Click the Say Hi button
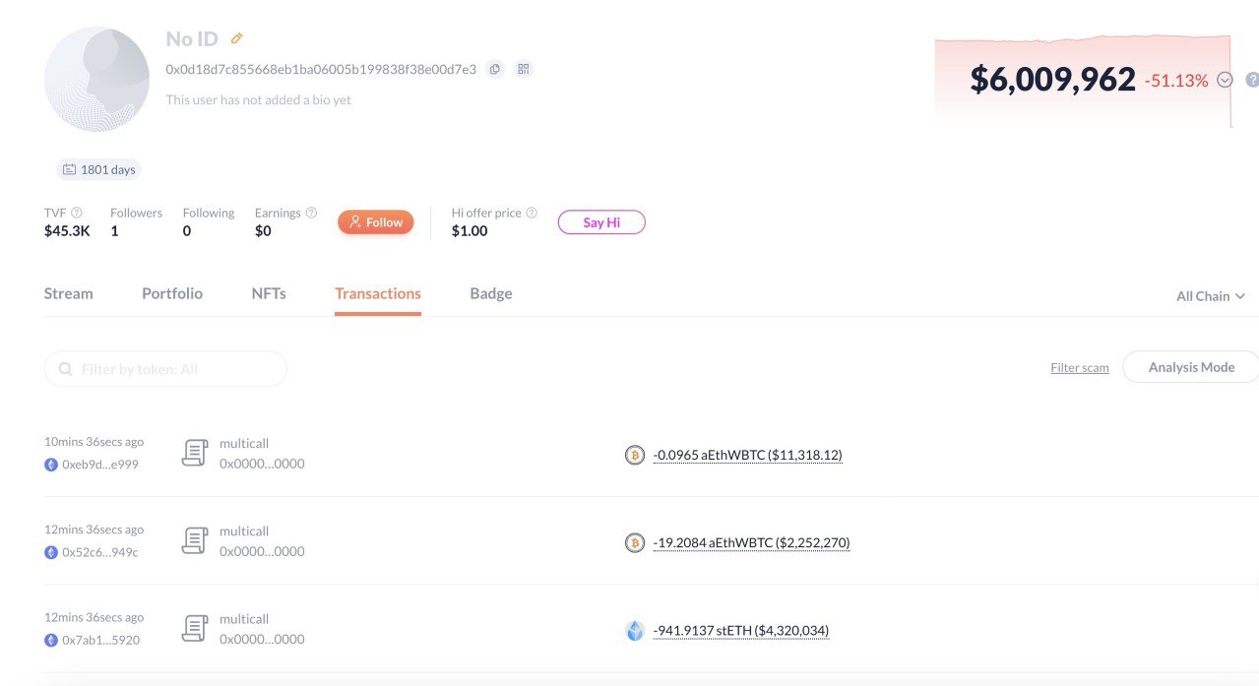1259x686 pixels. pyautogui.click(x=601, y=222)
